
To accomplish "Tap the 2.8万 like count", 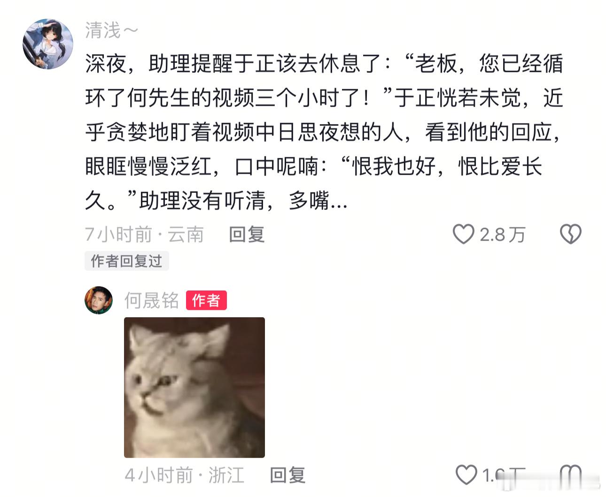I will click(x=503, y=234).
